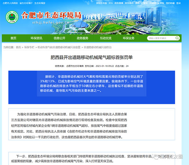The image size is (189, 165).
Task: Click 非道路移动机械污染防治 breadcrumb link
Action: [x=97, y=47]
